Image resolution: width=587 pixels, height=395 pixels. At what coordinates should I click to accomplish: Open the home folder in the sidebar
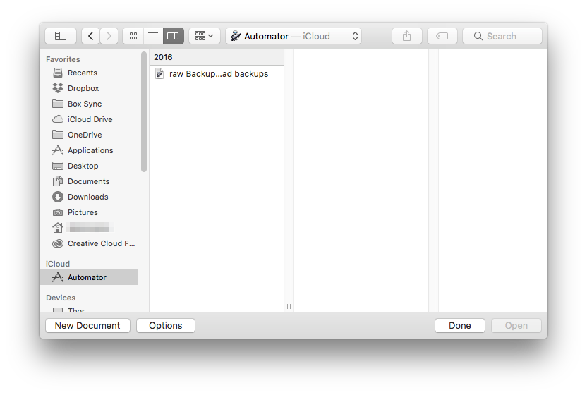(x=90, y=228)
